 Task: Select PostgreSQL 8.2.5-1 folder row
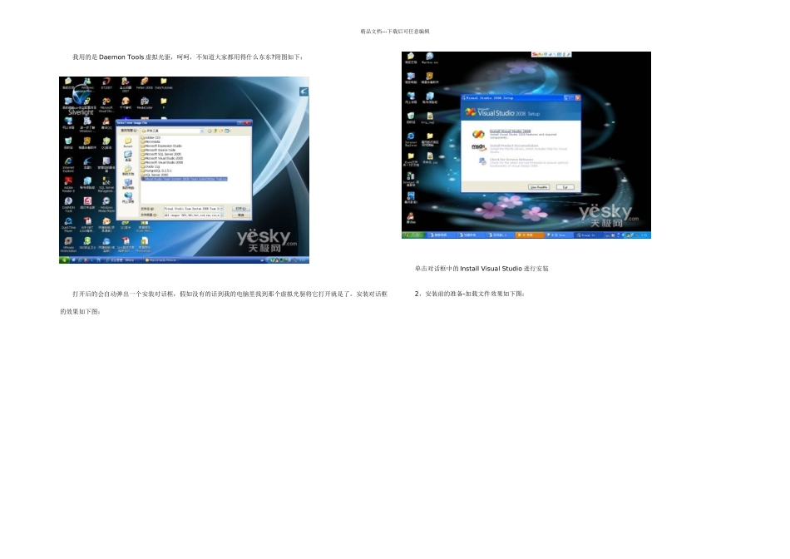[156, 171]
